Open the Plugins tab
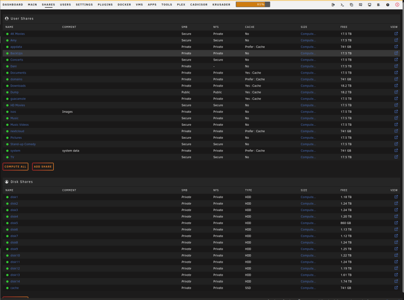Image resolution: width=404 pixels, height=300 pixels. click(105, 4)
